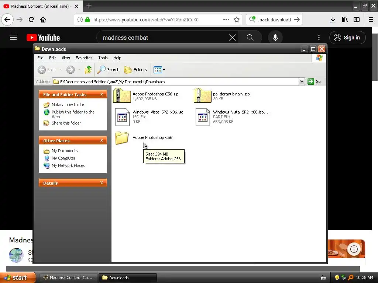
Task: Open Forward history dropdown arrow
Action: pos(79,70)
